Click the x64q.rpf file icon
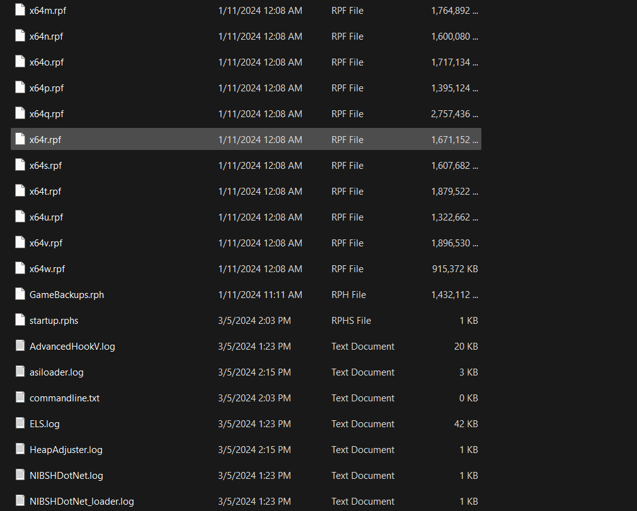The height and width of the screenshot is (511, 637). point(20,113)
